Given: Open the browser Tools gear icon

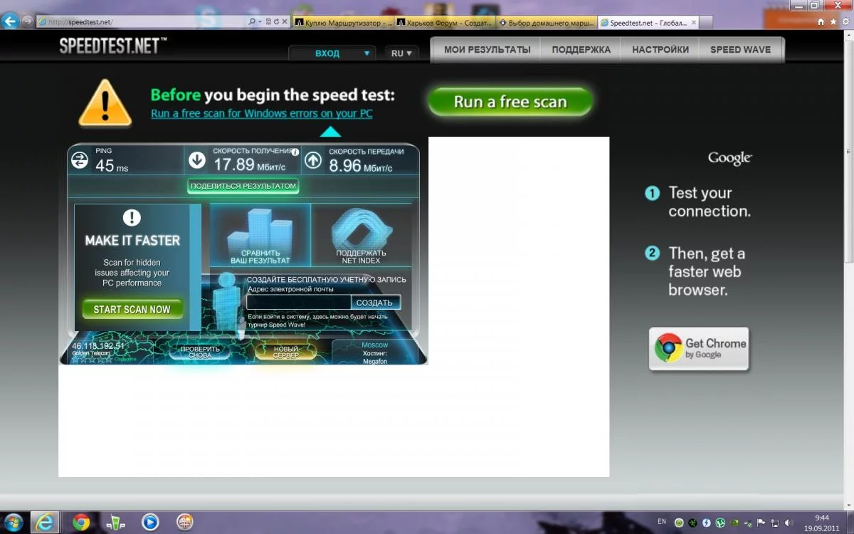Looking at the screenshot, I should 845,22.
